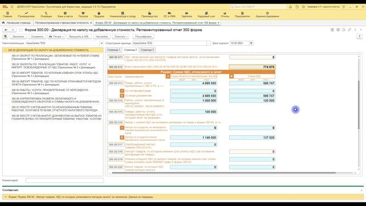Open the history clock icon
The height and width of the screenshot is (206, 366).
(297, 7)
